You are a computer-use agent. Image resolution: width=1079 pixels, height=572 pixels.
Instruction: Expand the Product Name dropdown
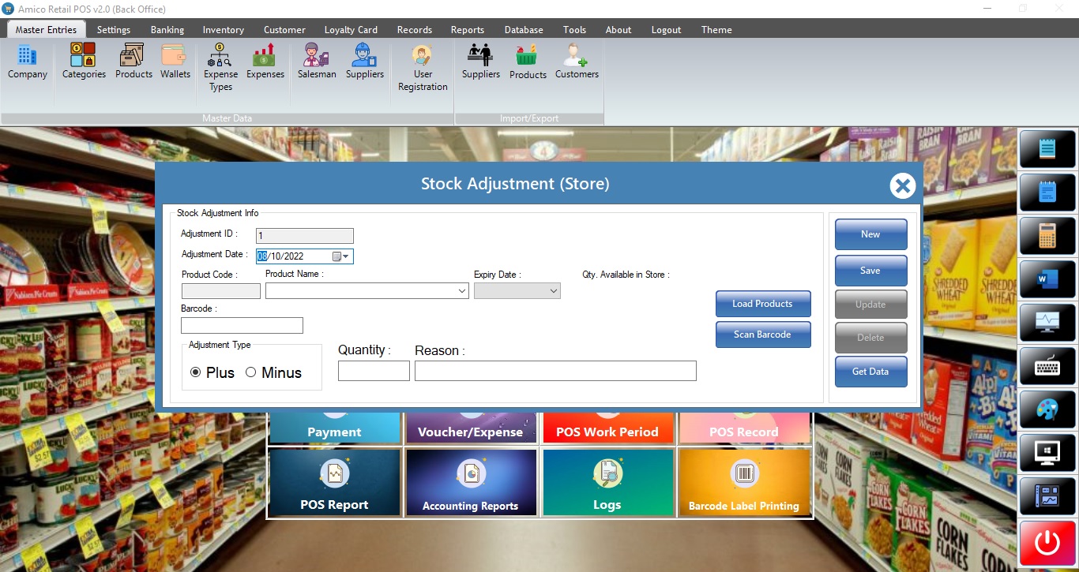pos(463,291)
